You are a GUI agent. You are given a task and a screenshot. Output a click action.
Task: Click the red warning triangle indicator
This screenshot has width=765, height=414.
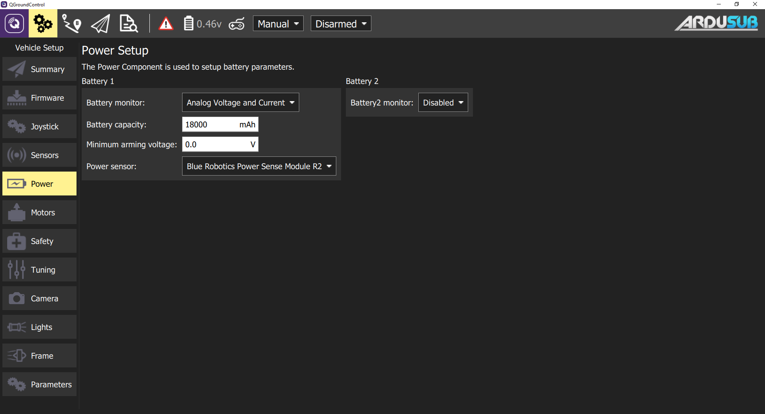pos(166,24)
